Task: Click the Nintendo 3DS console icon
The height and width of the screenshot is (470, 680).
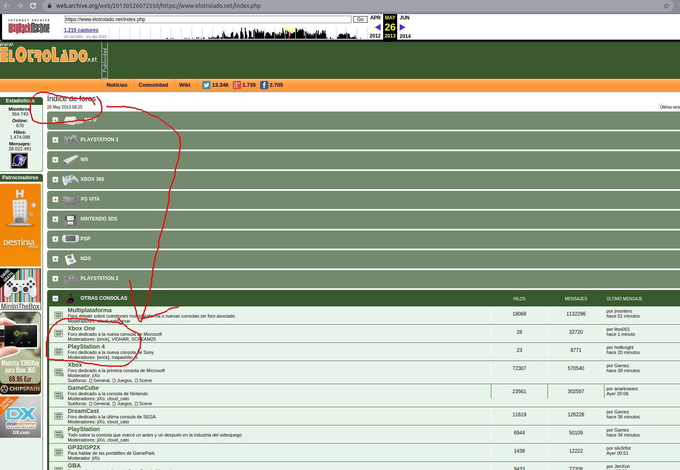Action: tap(70, 219)
